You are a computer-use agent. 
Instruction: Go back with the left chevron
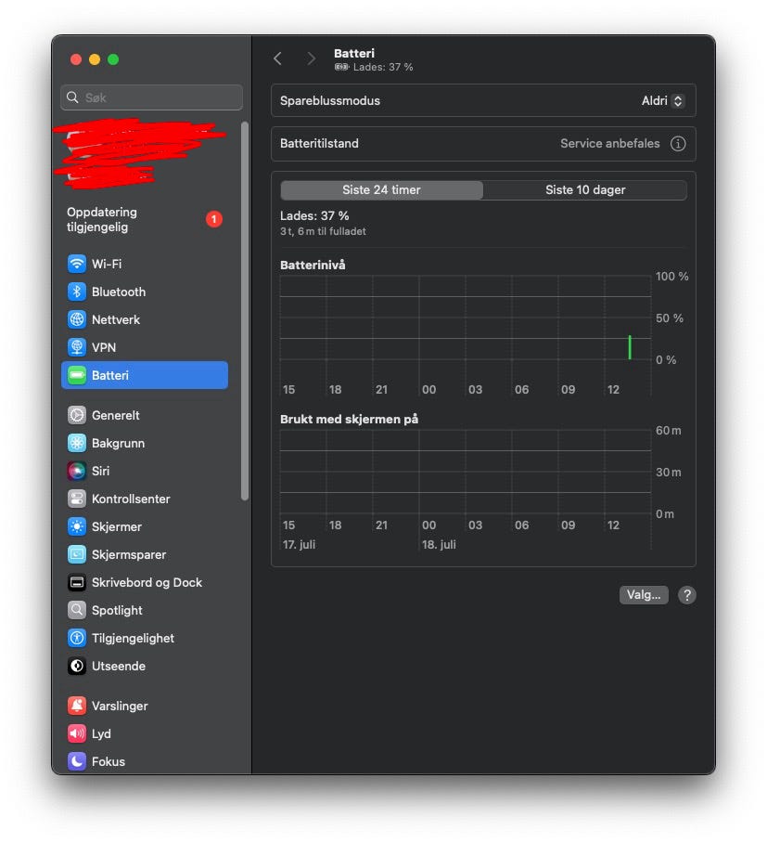(277, 58)
